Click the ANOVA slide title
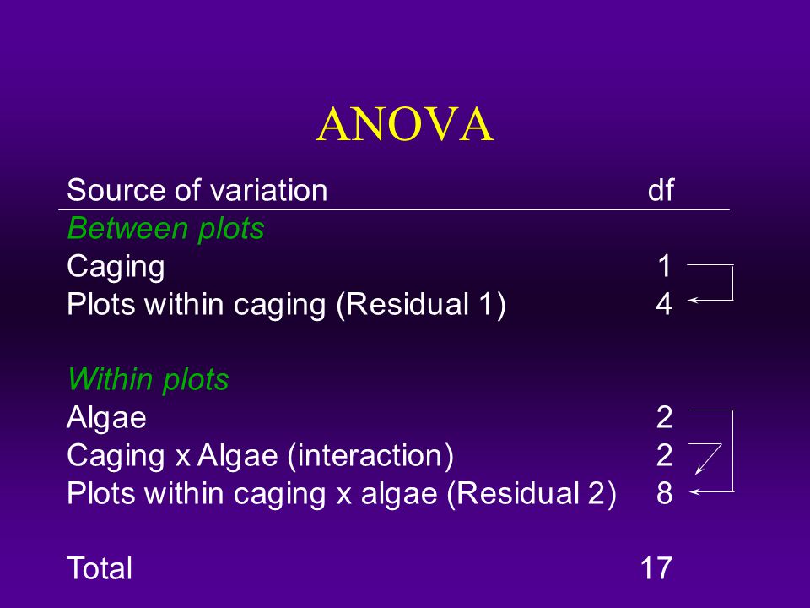 point(405,125)
